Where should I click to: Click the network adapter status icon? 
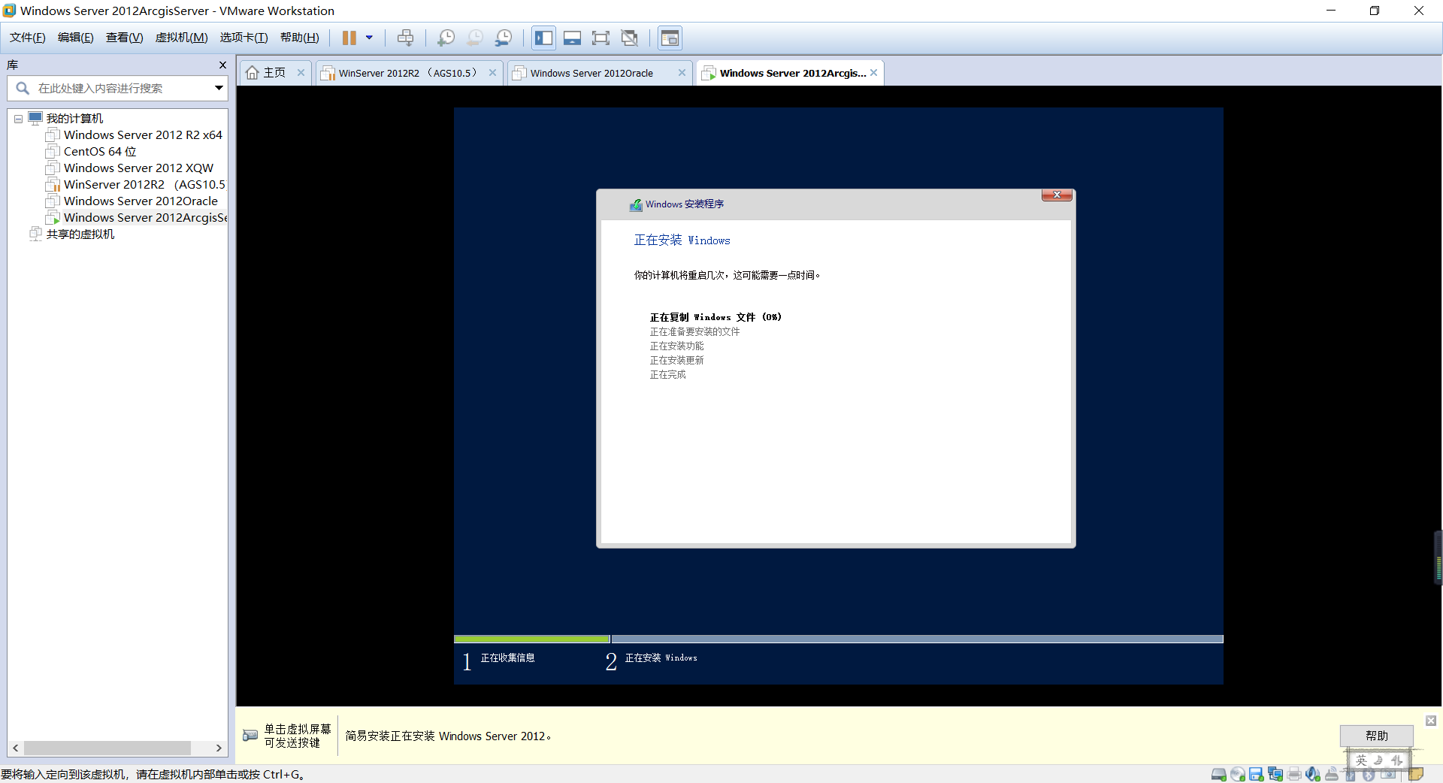click(x=1275, y=775)
